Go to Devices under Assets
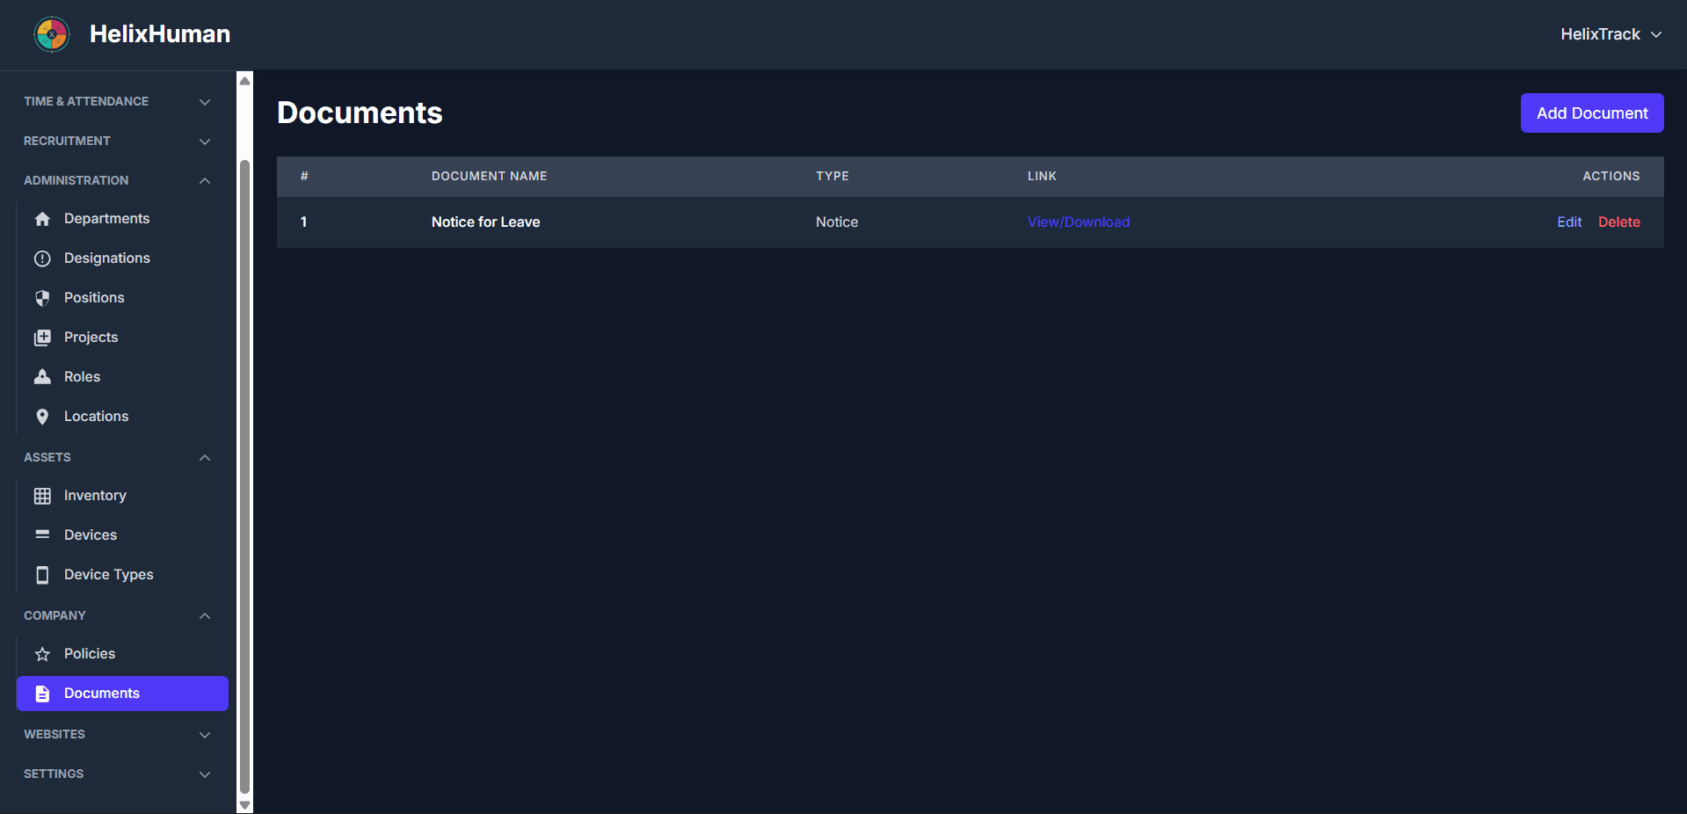This screenshot has height=814, width=1687. coord(122,535)
